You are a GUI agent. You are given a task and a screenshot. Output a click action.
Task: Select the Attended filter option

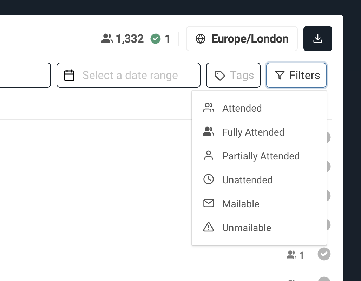coord(242,108)
